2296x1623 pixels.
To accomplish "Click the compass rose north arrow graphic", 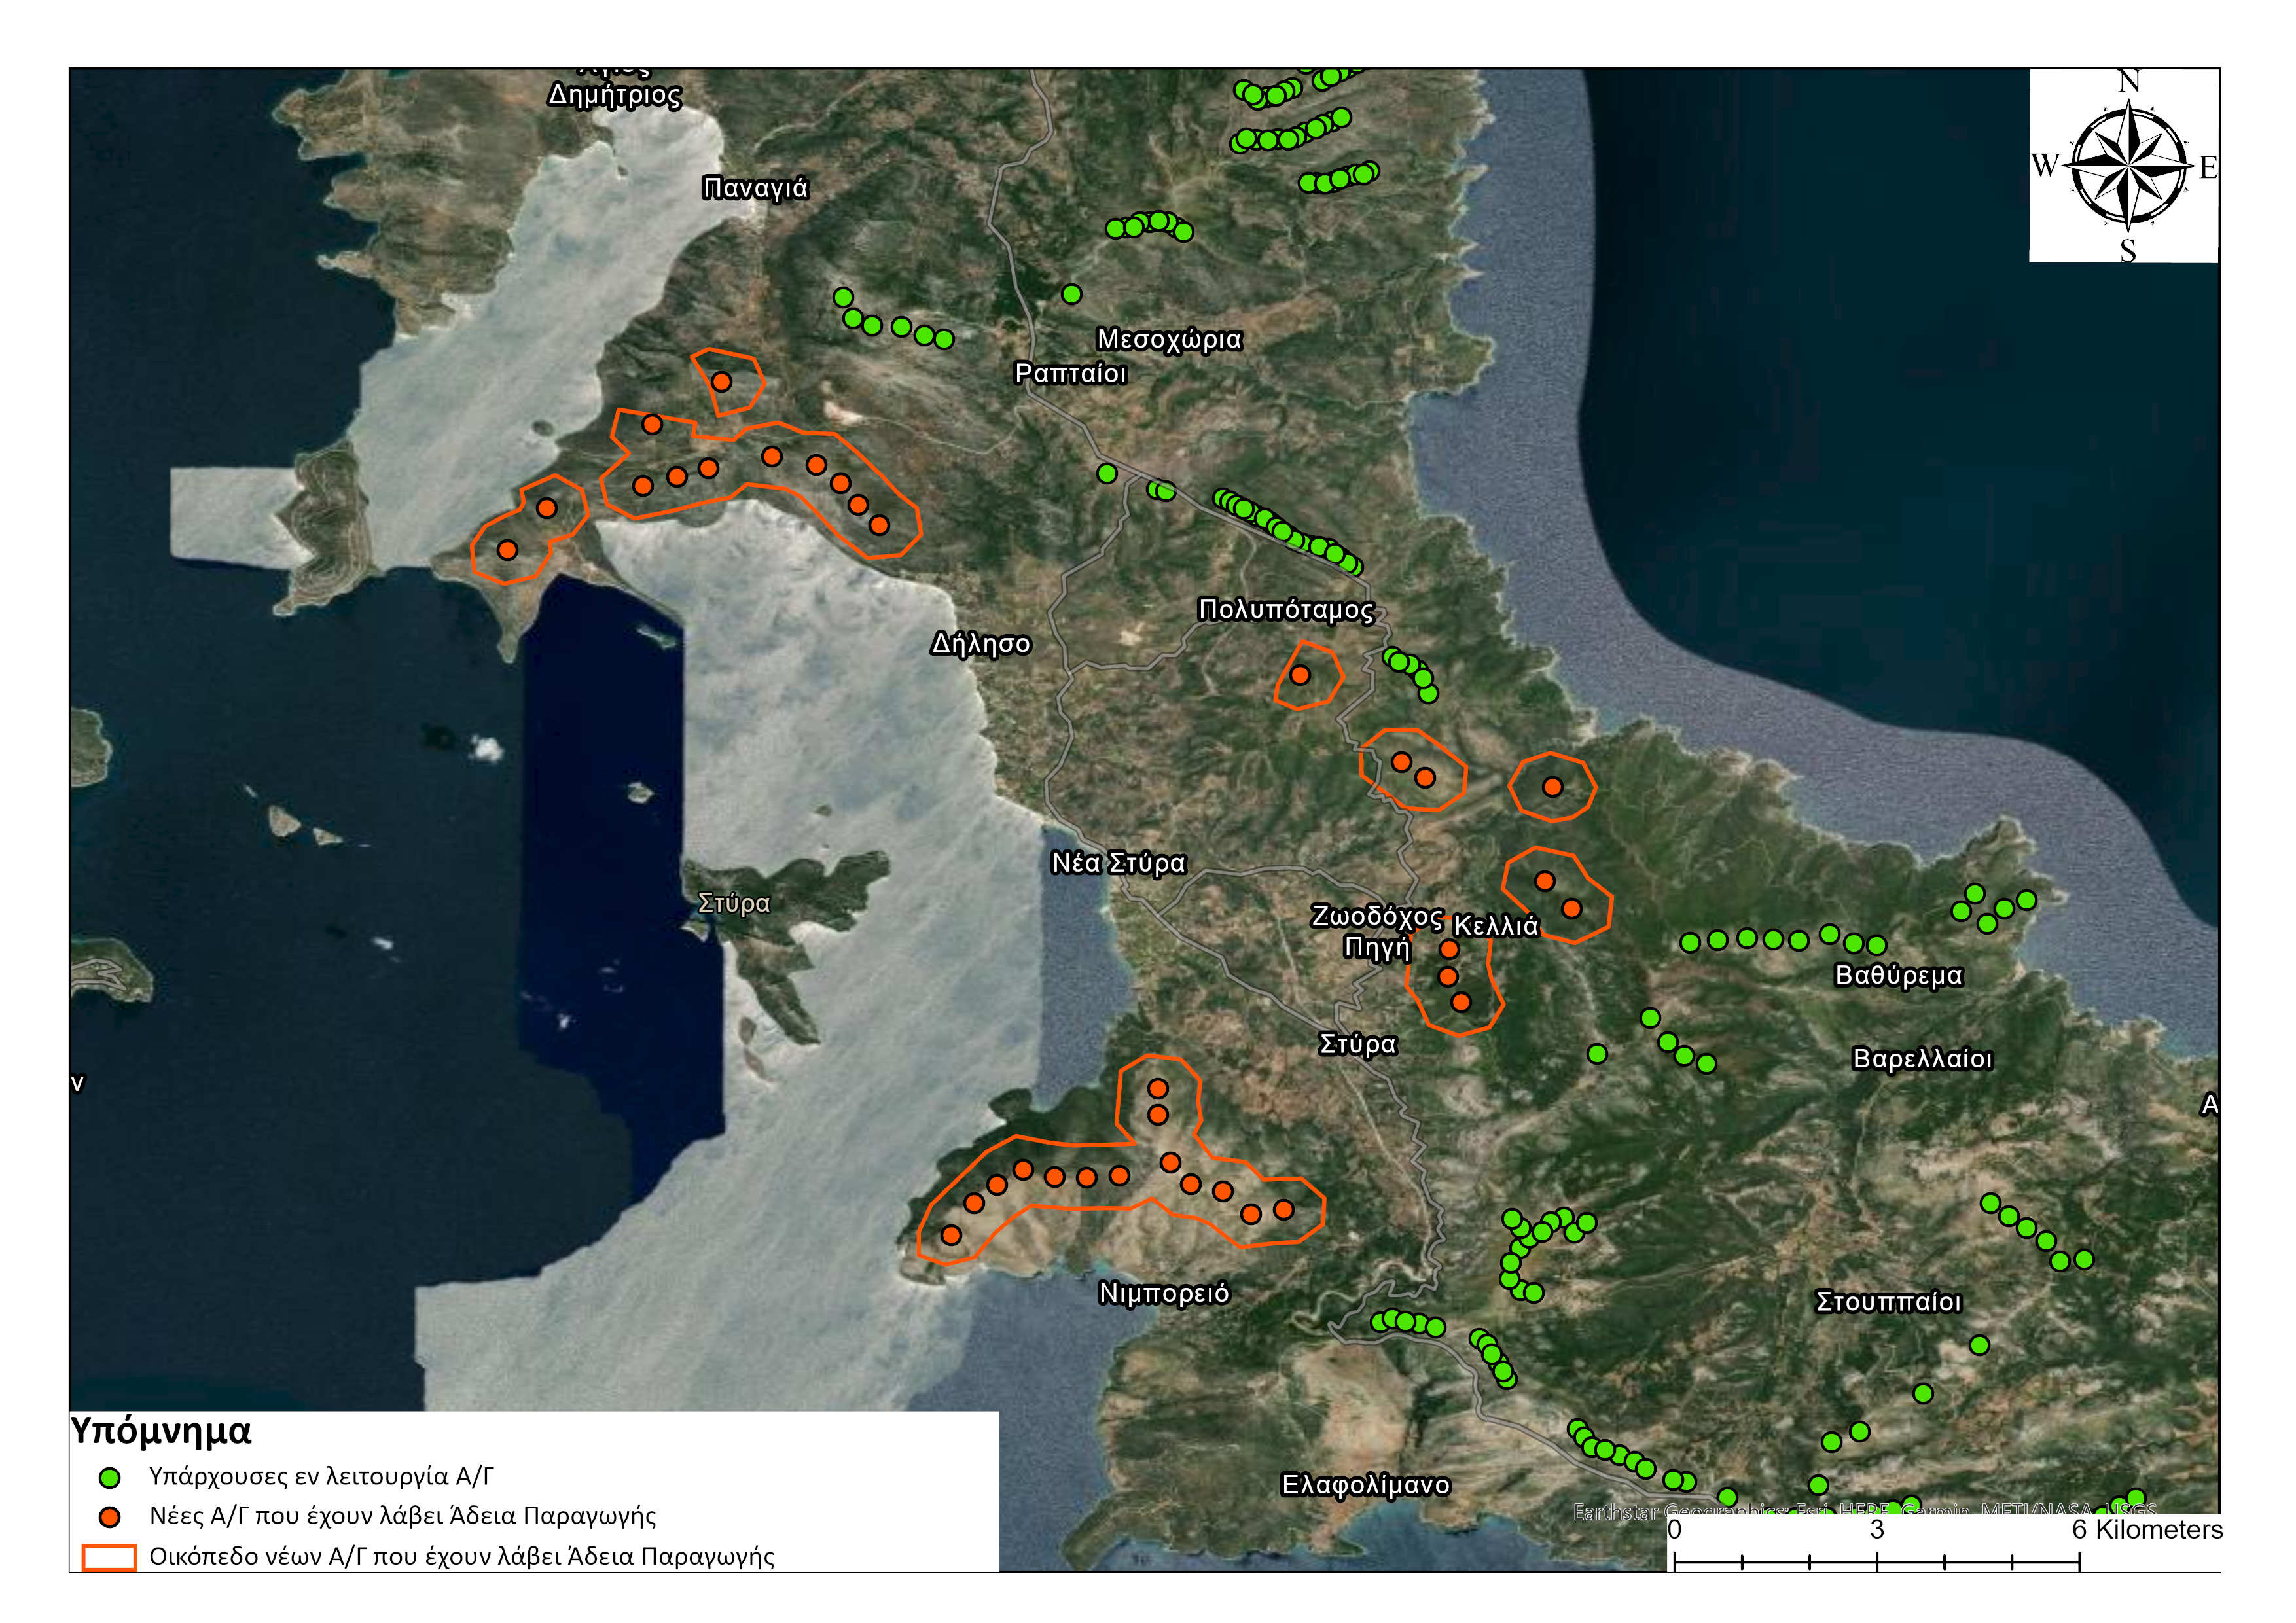I will click(x=2128, y=165).
